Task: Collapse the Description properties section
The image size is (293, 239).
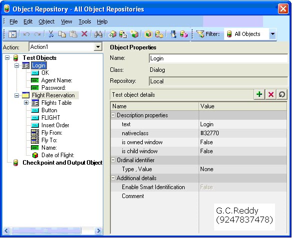Action: [x=113, y=115]
